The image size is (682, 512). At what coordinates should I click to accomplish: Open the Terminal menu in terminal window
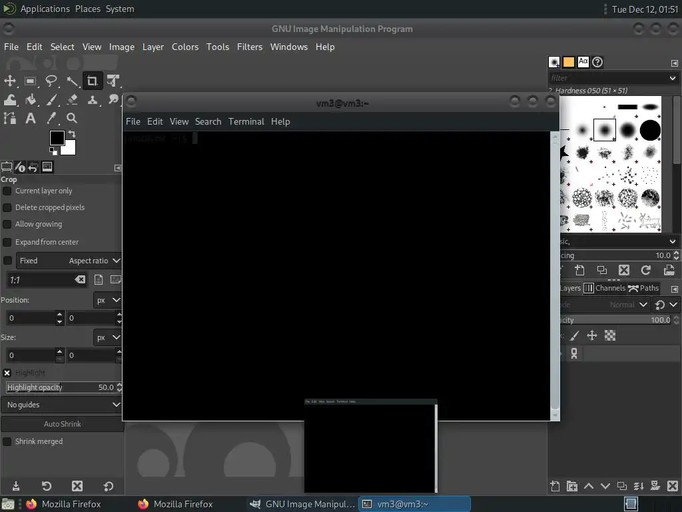(x=246, y=121)
